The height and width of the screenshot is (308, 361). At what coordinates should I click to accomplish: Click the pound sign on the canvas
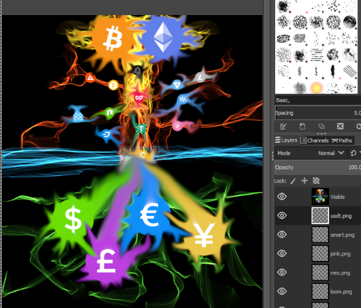click(x=106, y=261)
